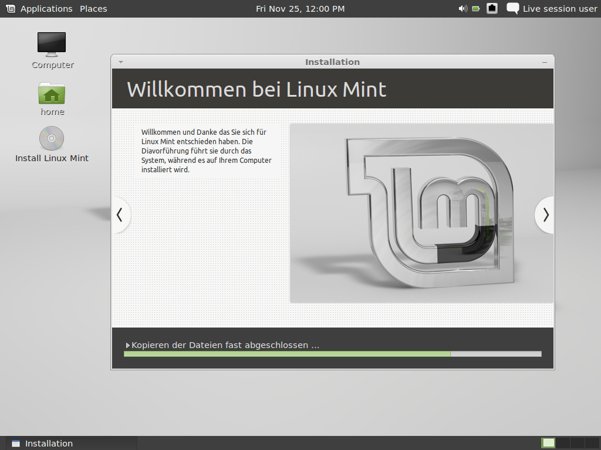Screen dimensions: 601x450
Task: Minimize the Installation window
Action: (544, 62)
